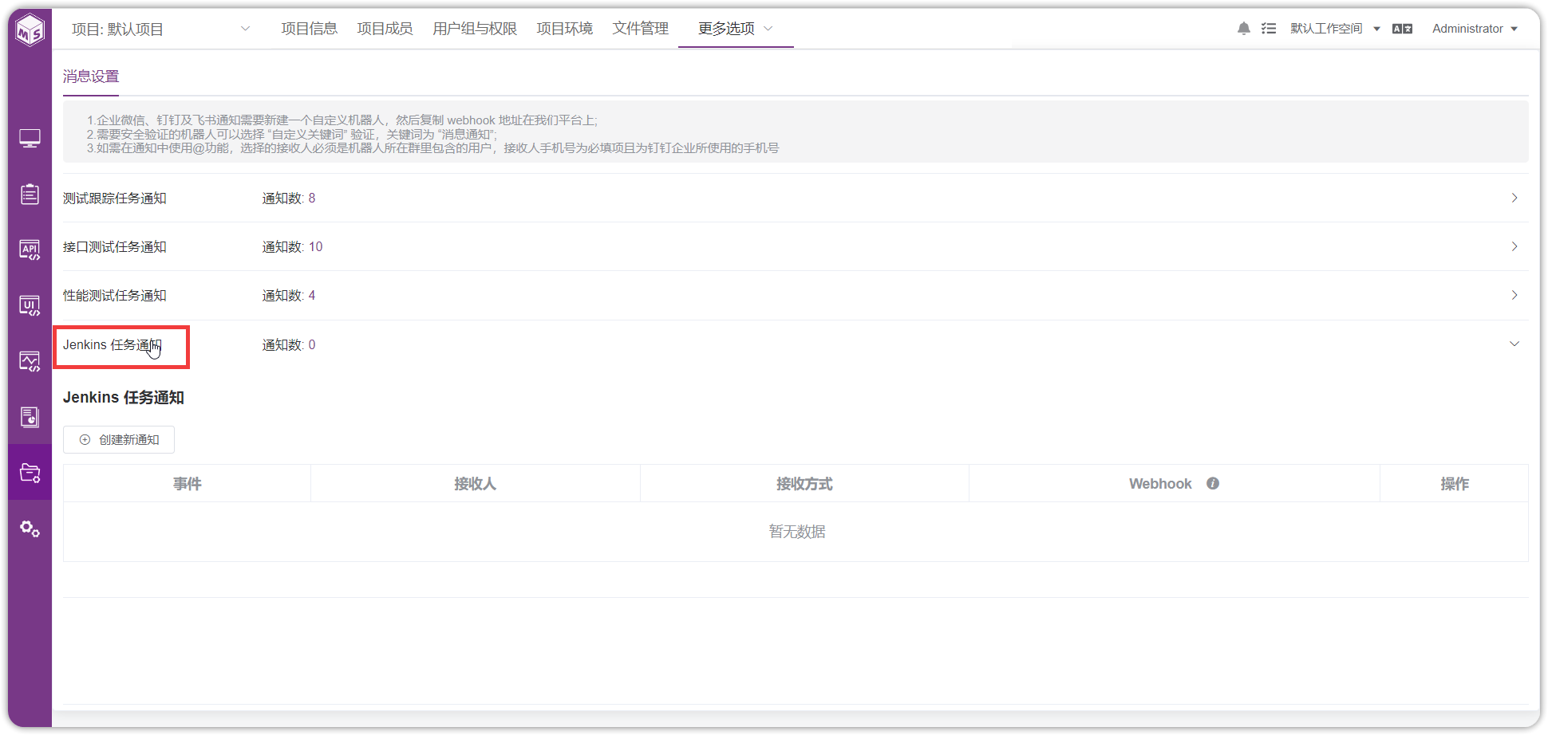Click the Webhook info icon
1548x735 pixels.
1213,483
